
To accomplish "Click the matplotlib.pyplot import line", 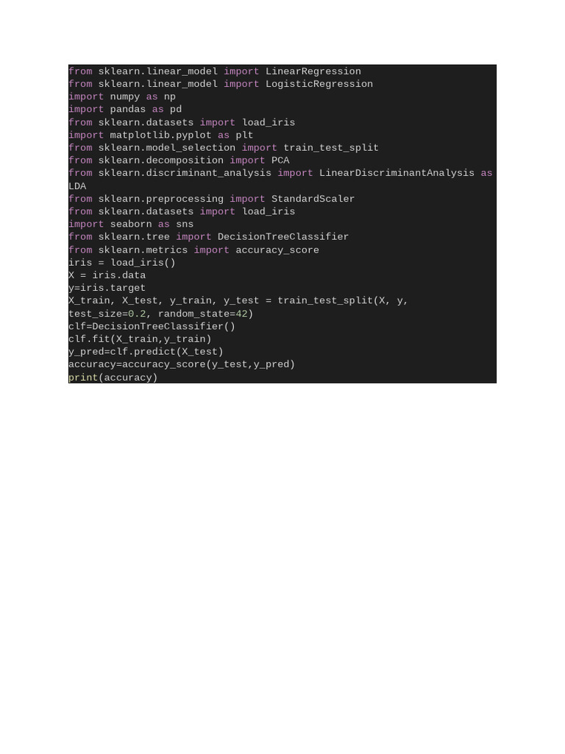I will 160,135.
